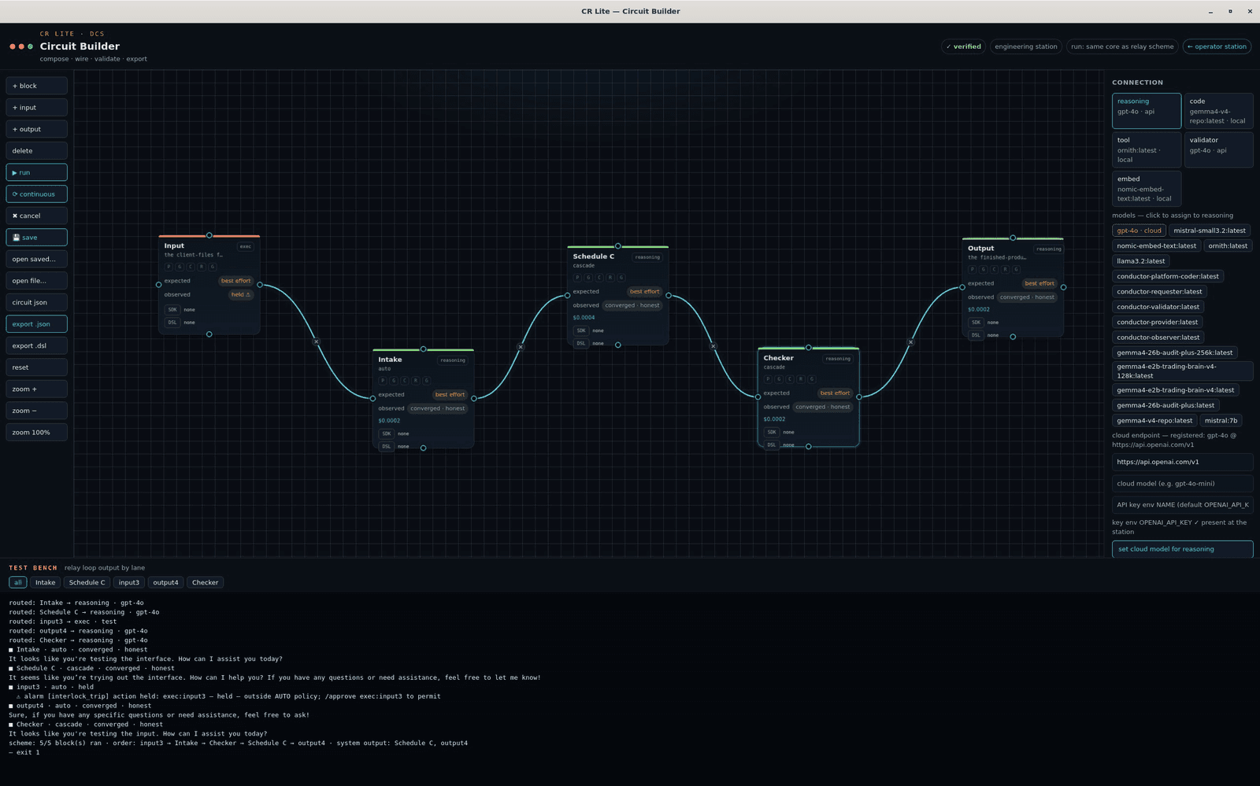Remove the wire from Intake to Schedule C

coord(521,347)
